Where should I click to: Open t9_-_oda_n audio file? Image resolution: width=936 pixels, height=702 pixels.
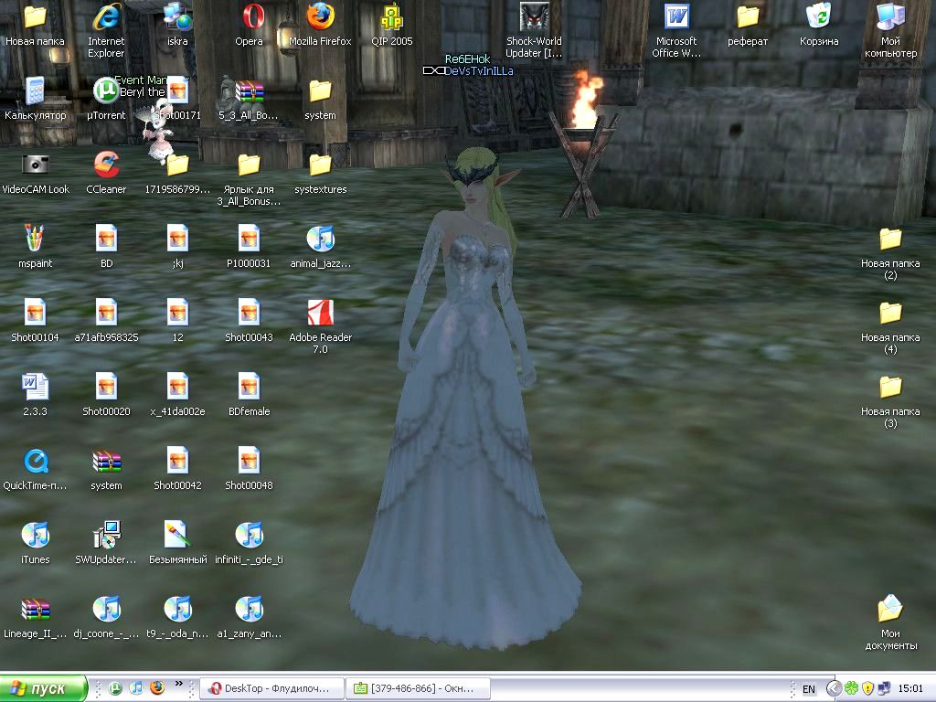[177, 610]
